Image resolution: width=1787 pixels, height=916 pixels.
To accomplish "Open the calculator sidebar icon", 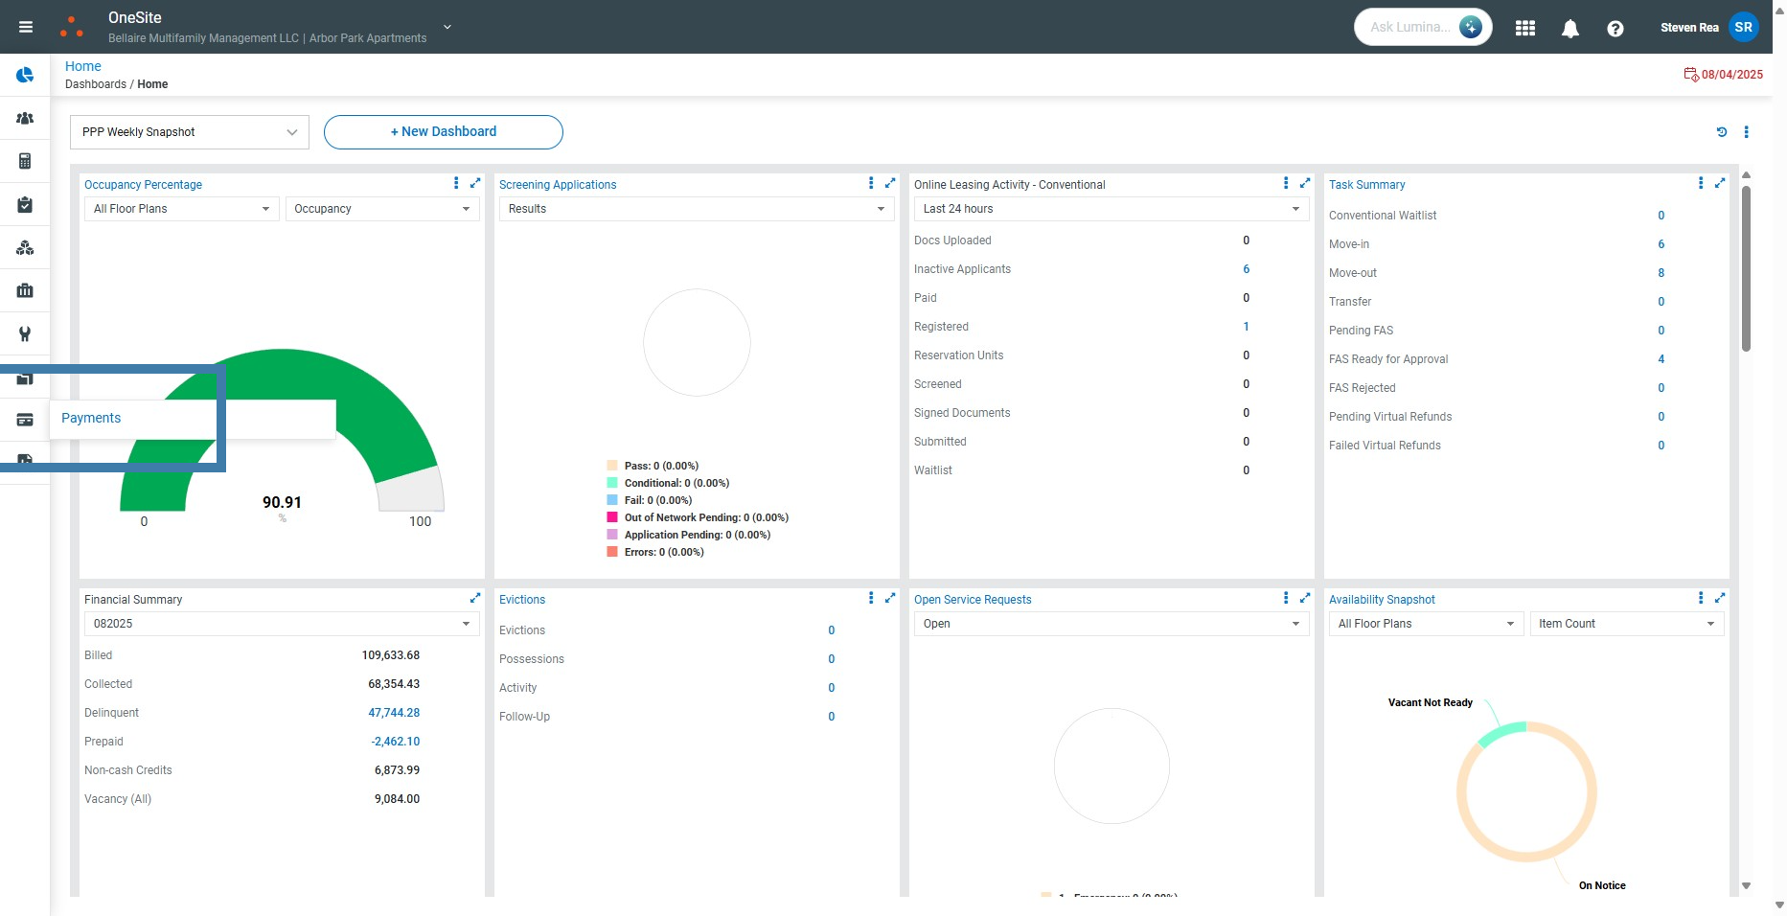I will [25, 161].
